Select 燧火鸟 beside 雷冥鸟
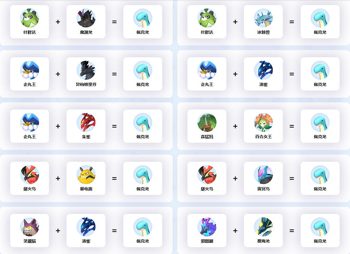This screenshot has height=254, width=350. click(x=207, y=178)
